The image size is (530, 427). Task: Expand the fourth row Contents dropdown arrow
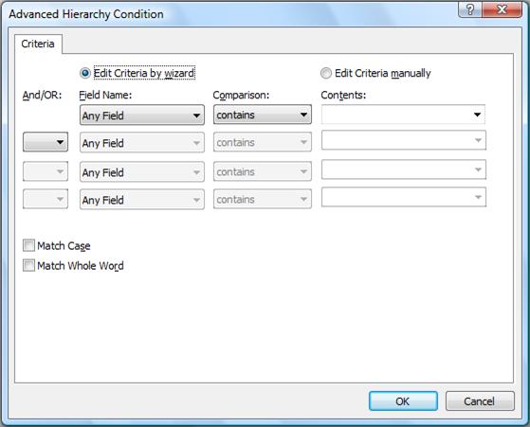(x=478, y=197)
